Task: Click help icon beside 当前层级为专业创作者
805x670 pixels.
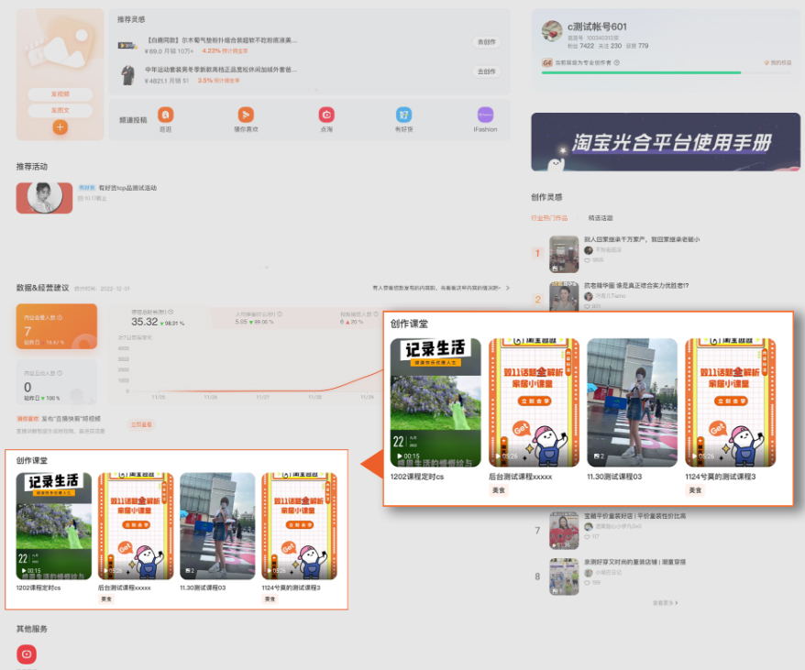Action: 616,62
